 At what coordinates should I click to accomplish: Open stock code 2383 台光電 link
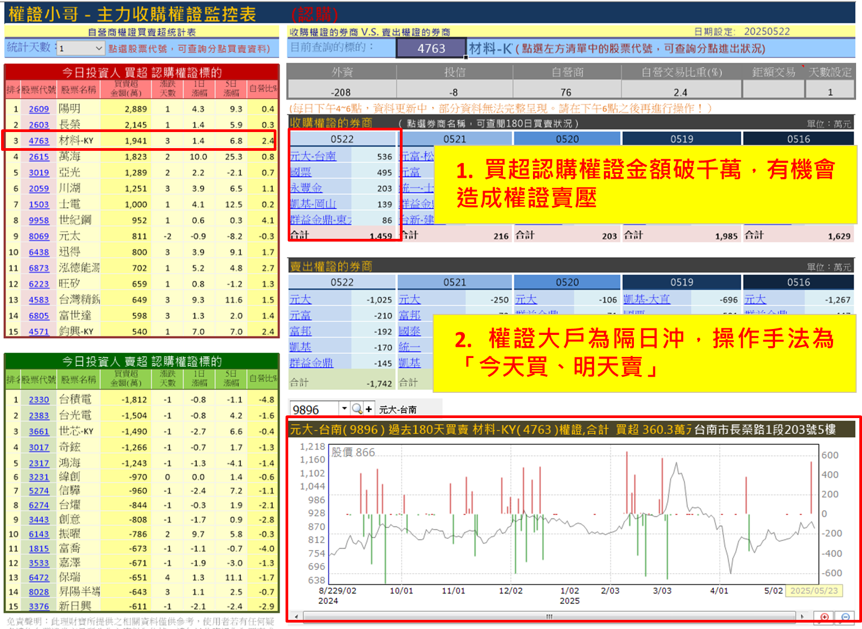pos(39,415)
